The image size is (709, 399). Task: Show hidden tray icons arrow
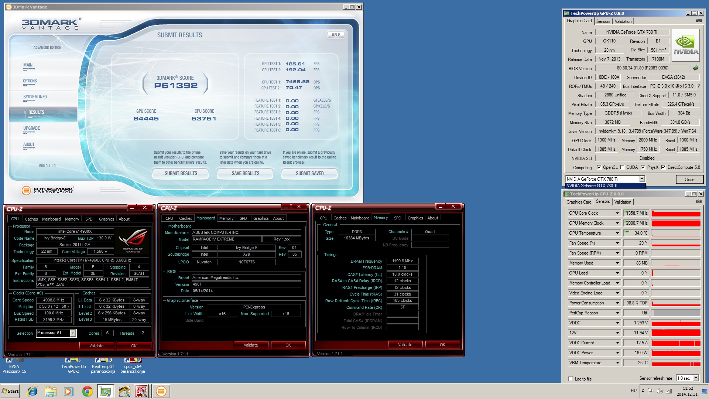(x=643, y=391)
